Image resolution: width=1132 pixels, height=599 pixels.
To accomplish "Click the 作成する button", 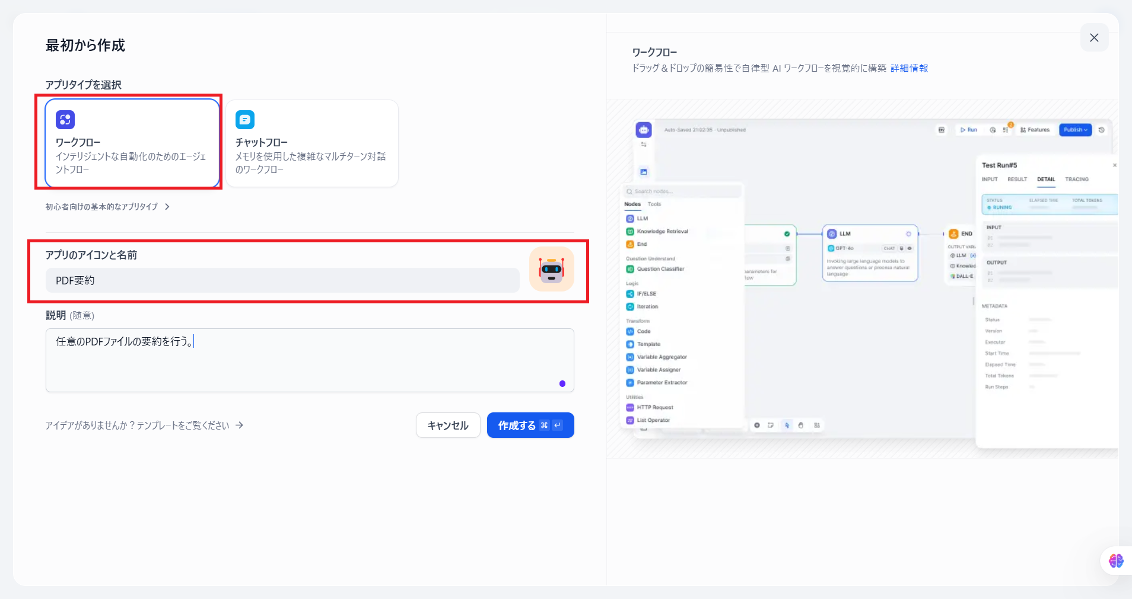I will pyautogui.click(x=530, y=425).
